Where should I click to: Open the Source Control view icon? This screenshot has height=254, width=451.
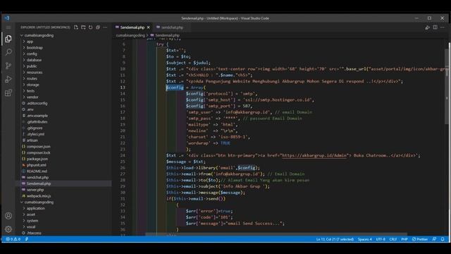click(8, 66)
